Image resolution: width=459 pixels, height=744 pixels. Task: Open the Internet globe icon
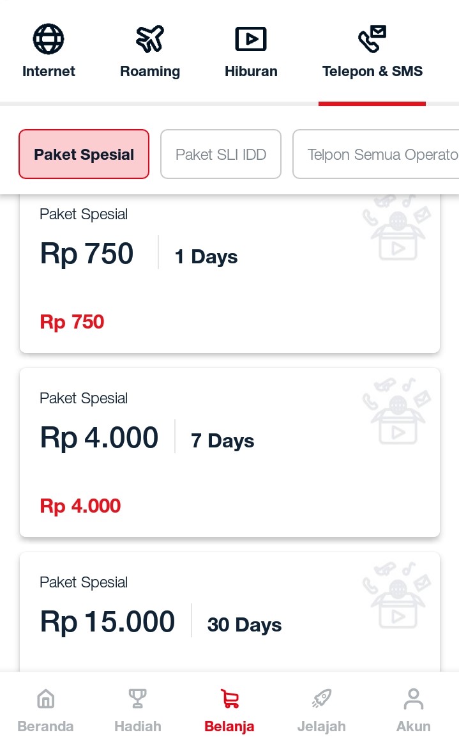coord(48,38)
